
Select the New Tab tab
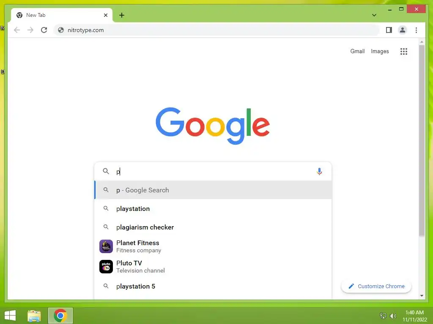click(62, 15)
